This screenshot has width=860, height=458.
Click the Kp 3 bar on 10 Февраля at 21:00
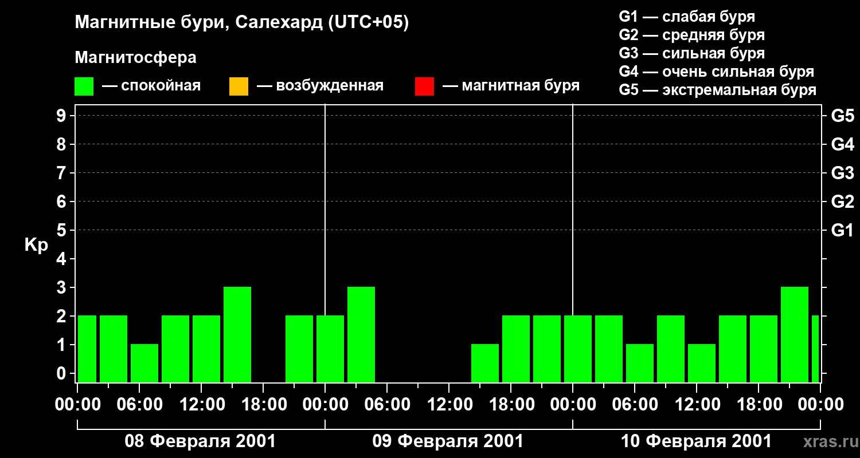coord(795,334)
